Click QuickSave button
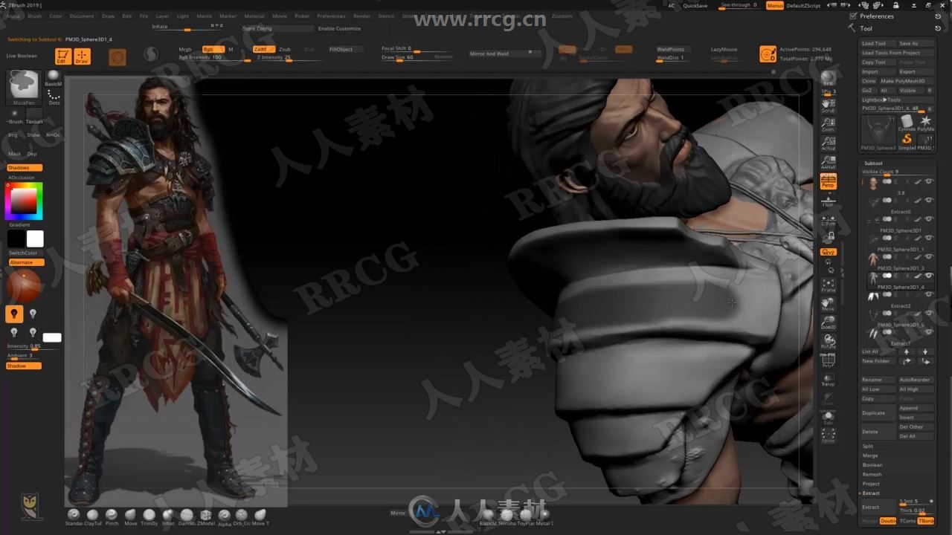Viewport: 952px width, 535px height. [695, 5]
